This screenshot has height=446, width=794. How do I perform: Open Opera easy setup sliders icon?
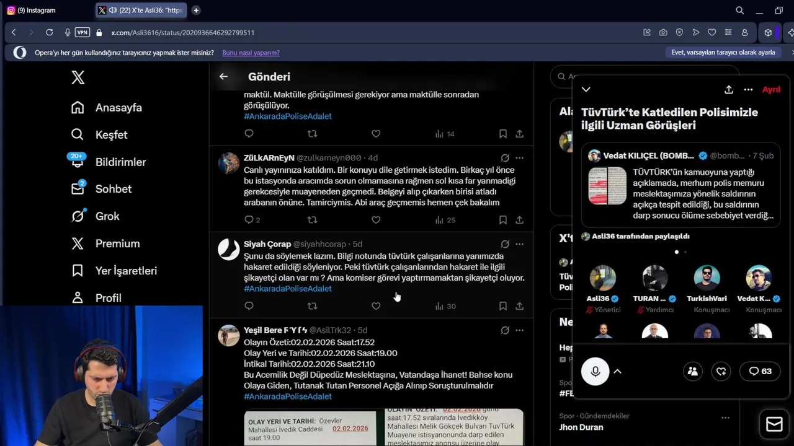[728, 32]
